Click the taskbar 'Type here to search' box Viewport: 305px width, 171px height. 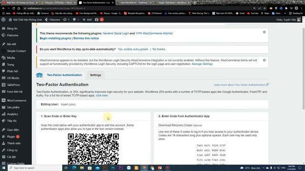coord(35,168)
